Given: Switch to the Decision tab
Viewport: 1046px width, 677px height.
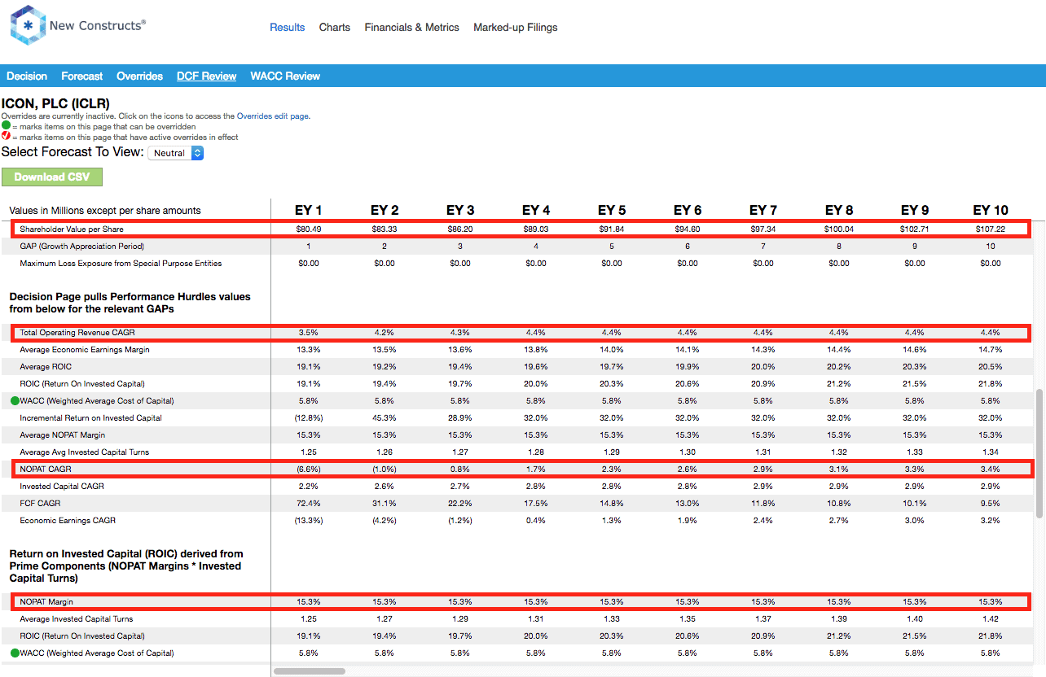Looking at the screenshot, I should (x=27, y=76).
